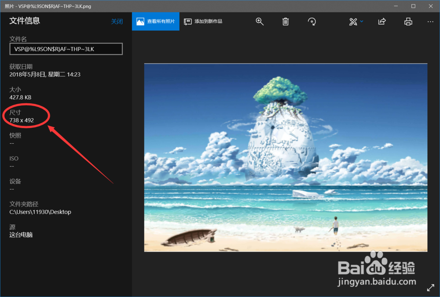
Task: Click 查看所有照片 button
Action: point(156,21)
